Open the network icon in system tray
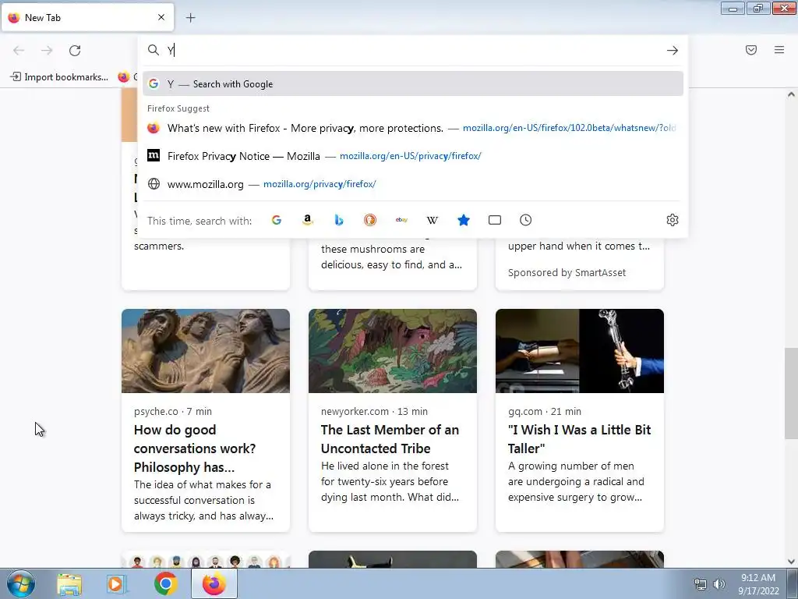The height and width of the screenshot is (599, 798). click(701, 584)
